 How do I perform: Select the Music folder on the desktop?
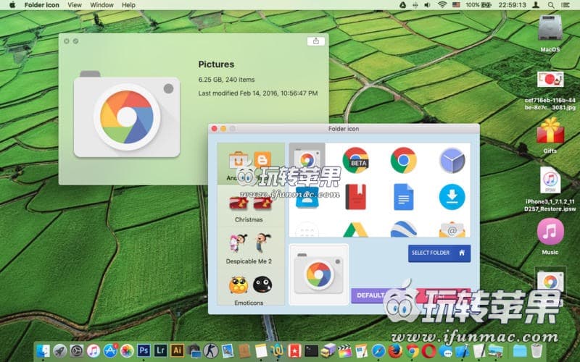click(x=550, y=237)
